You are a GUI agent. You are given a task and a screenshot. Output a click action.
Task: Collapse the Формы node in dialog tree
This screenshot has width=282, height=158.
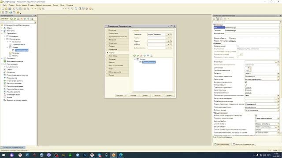[x=135, y=59]
